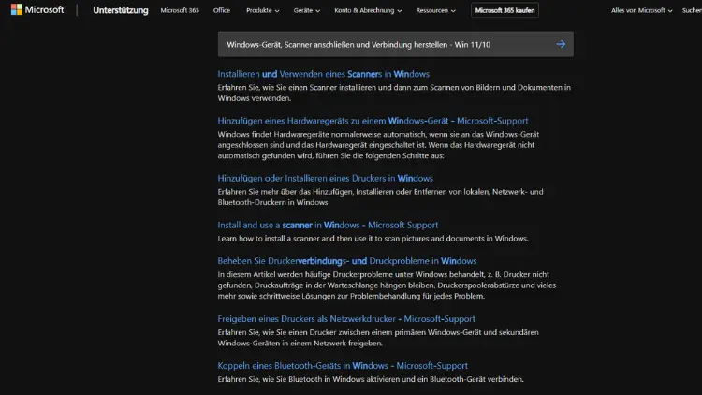This screenshot has width=702, height=395.
Task: Open Koppeln eines Bluetooth-Geräts link
Action: coord(343,365)
